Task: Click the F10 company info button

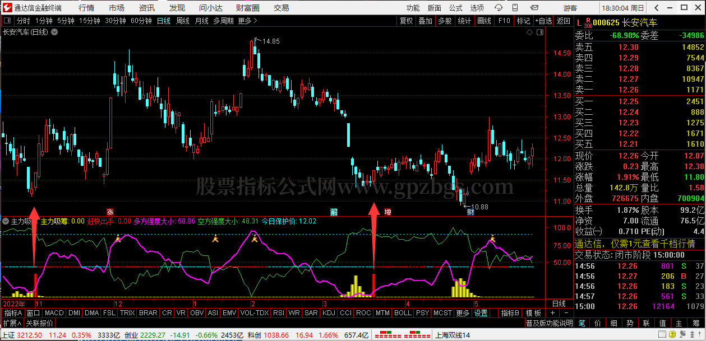Action: pos(504,21)
